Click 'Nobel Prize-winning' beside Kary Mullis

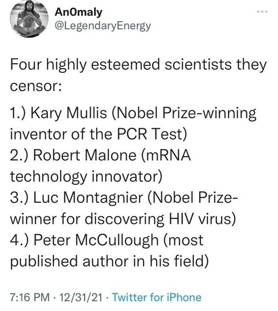click(188, 113)
